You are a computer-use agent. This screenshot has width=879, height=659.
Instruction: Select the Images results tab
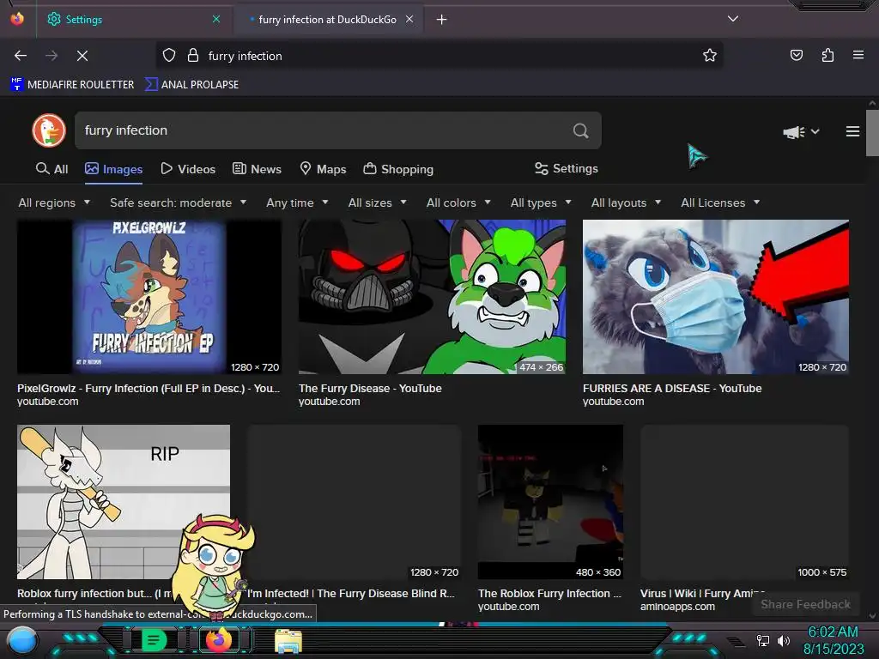pos(114,169)
